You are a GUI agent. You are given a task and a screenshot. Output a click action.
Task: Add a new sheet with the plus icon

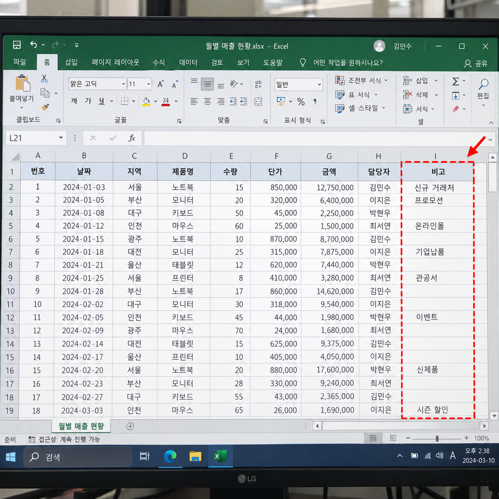(x=130, y=426)
